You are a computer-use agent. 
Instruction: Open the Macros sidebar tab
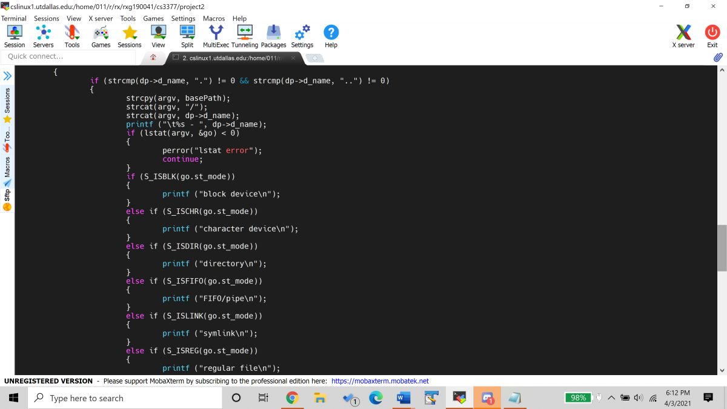coord(7,172)
